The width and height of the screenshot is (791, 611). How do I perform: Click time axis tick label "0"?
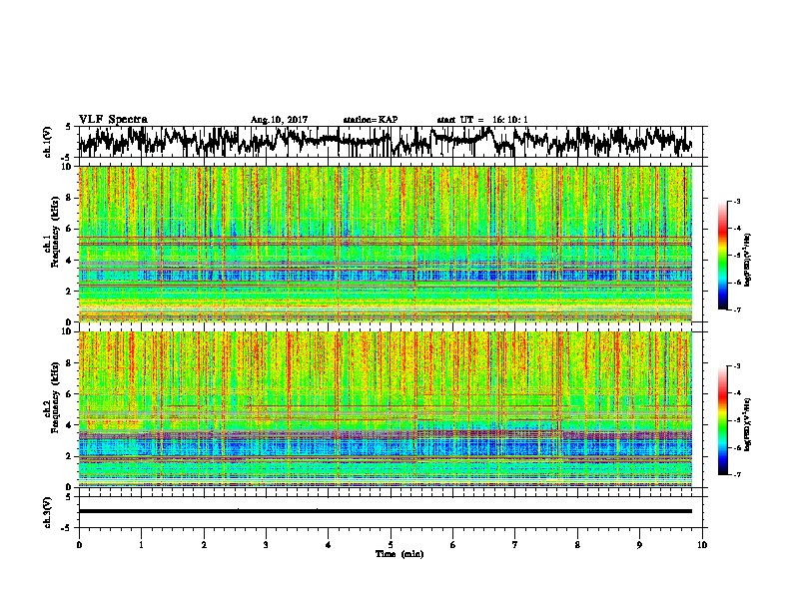click(79, 545)
